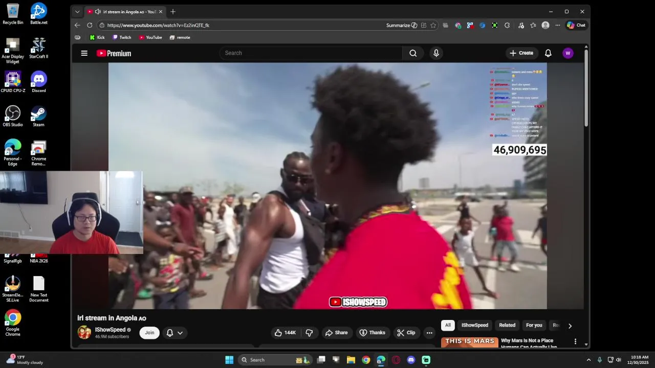Open the taskbar clock showing 10:18 AM
655x368 pixels.
[640, 360]
